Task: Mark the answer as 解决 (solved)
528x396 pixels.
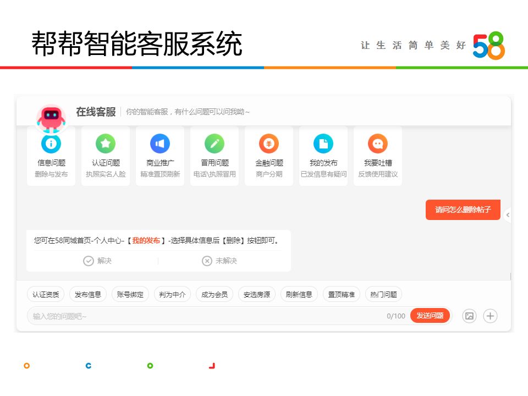Action: click(x=96, y=260)
